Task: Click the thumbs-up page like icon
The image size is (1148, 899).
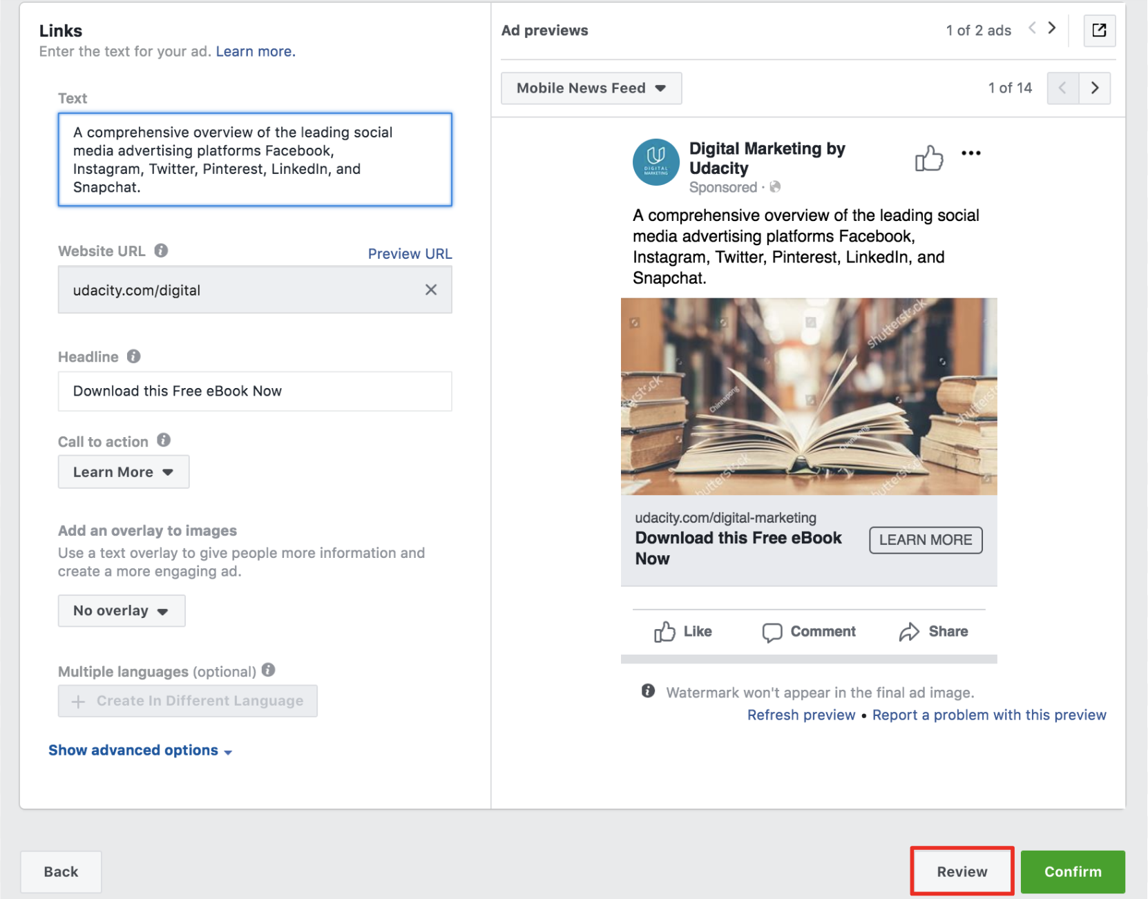Action: click(928, 158)
